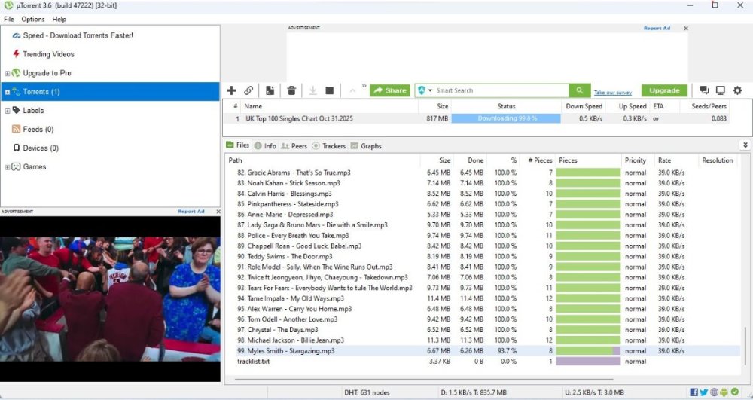Open the Options menu
Viewport: 753px width, 400px height.
pos(33,19)
